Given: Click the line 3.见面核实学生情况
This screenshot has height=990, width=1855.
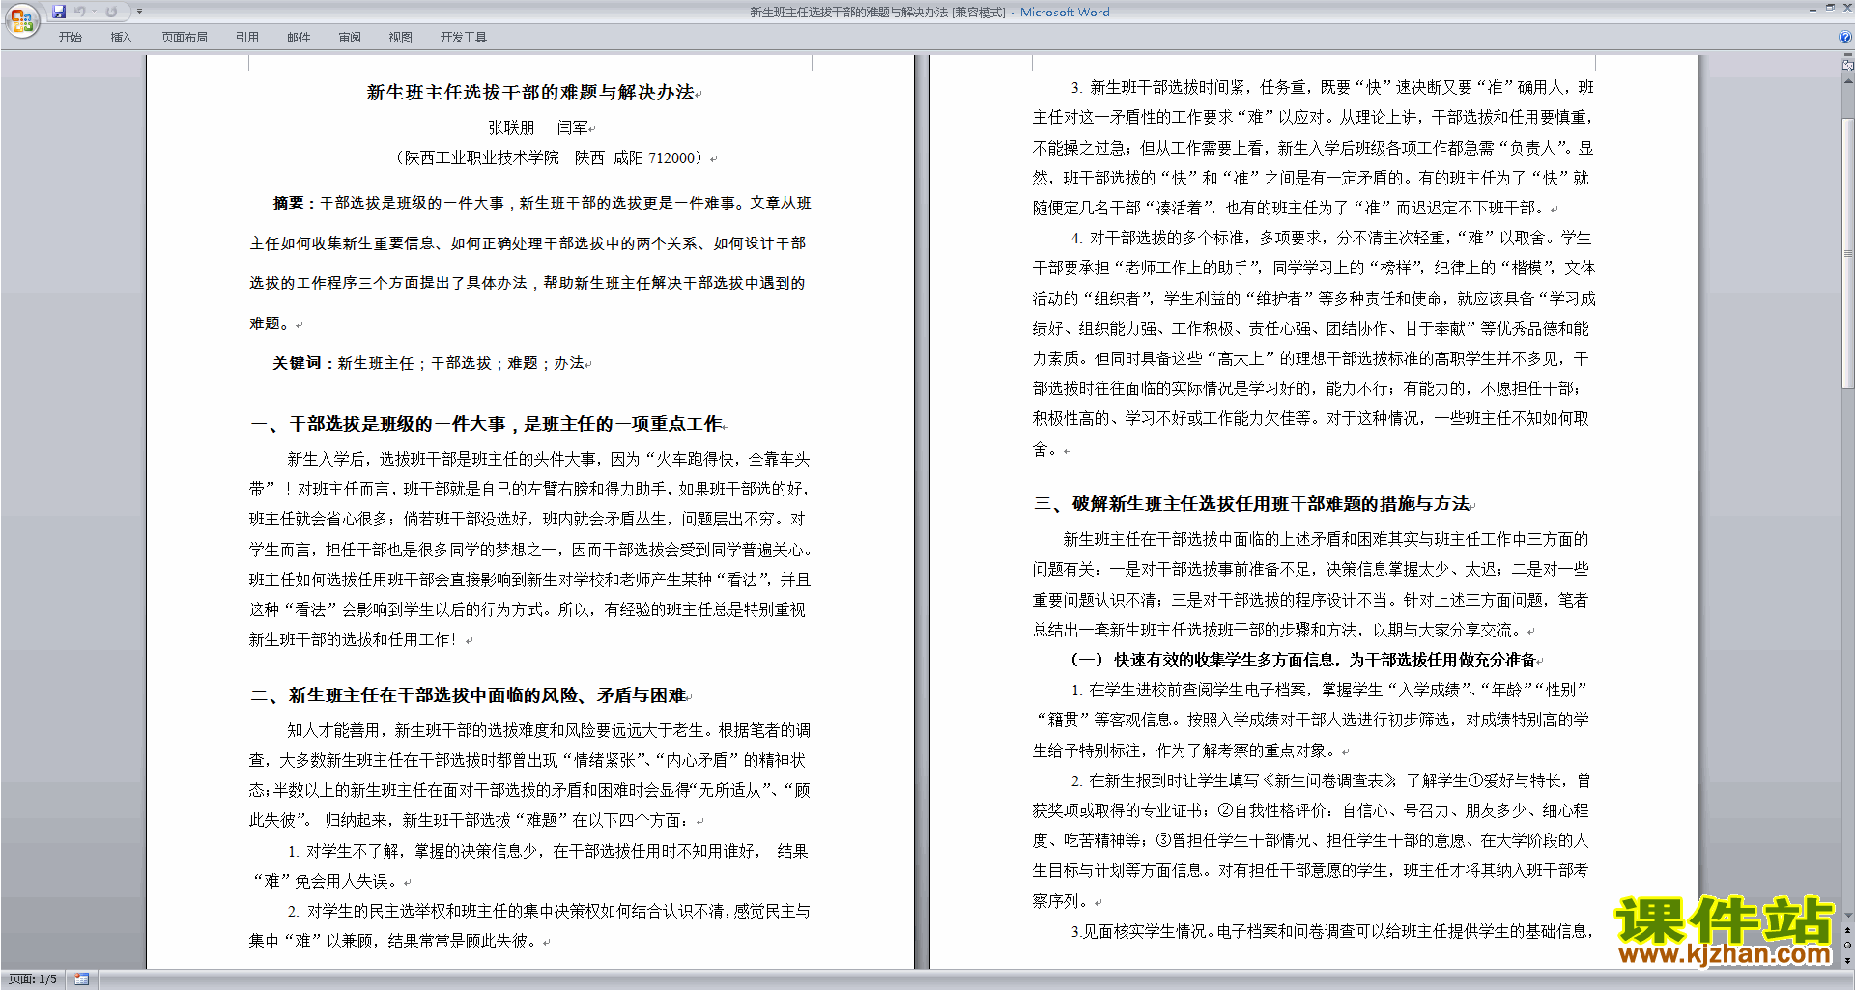Looking at the screenshot, I should pos(1330,931).
